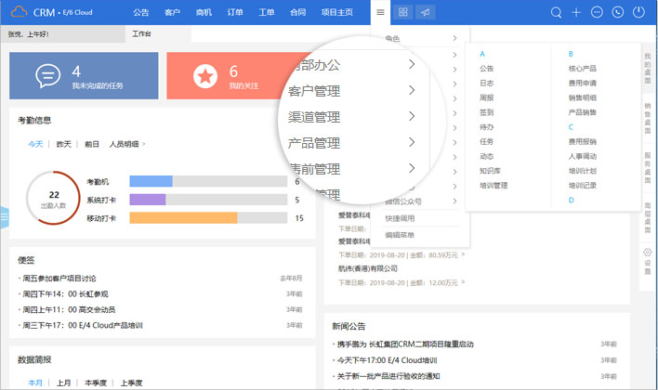This screenshot has height=390, width=658.
Task: Switch to 销售桌面 desktop tab
Action: [648, 117]
